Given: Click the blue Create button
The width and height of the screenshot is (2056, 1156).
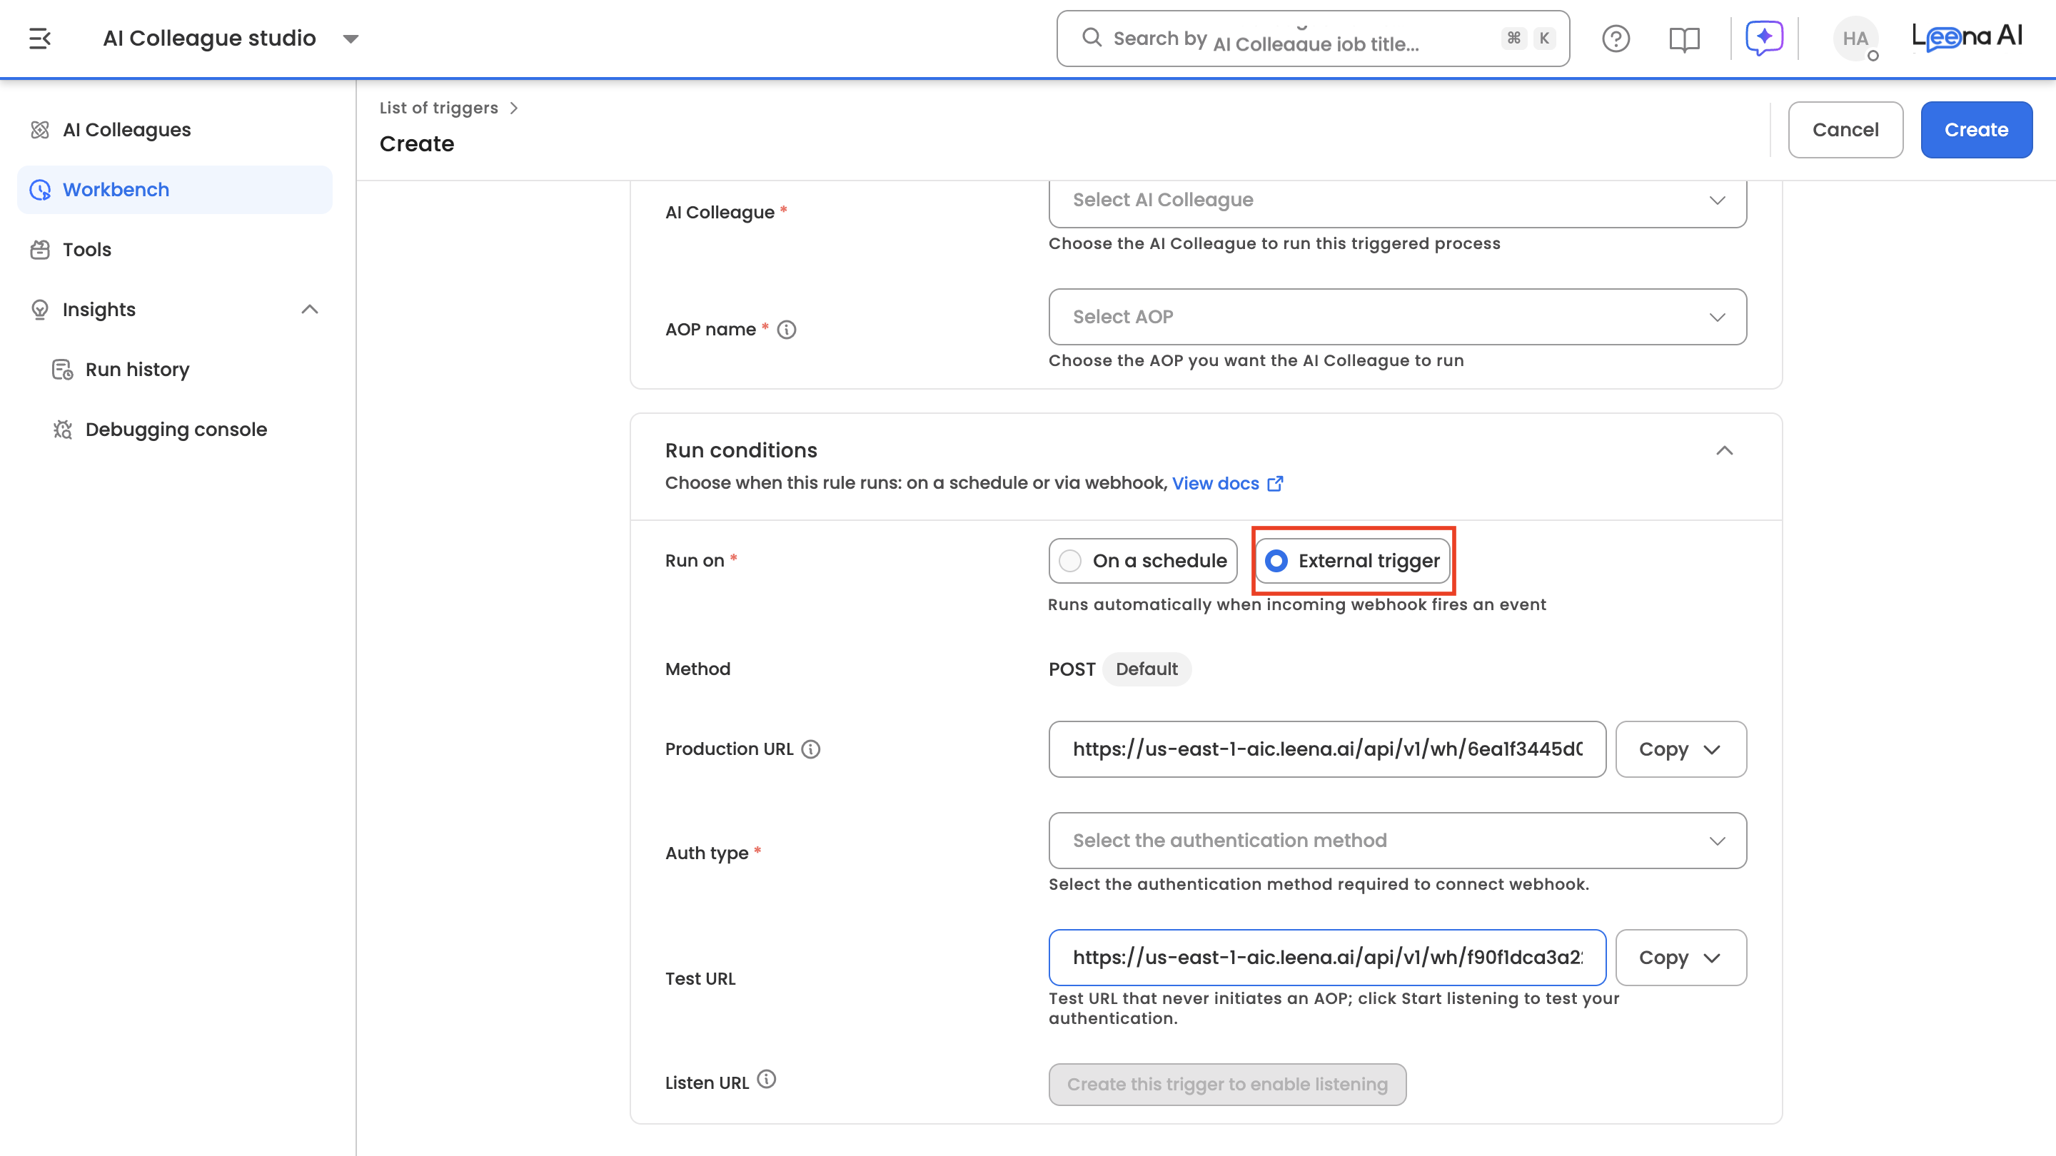Looking at the screenshot, I should [x=1976, y=130].
